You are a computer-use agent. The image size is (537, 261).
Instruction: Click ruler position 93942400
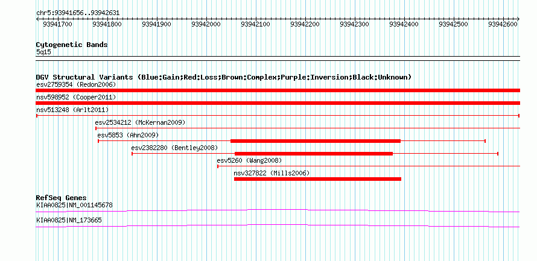[x=404, y=24]
